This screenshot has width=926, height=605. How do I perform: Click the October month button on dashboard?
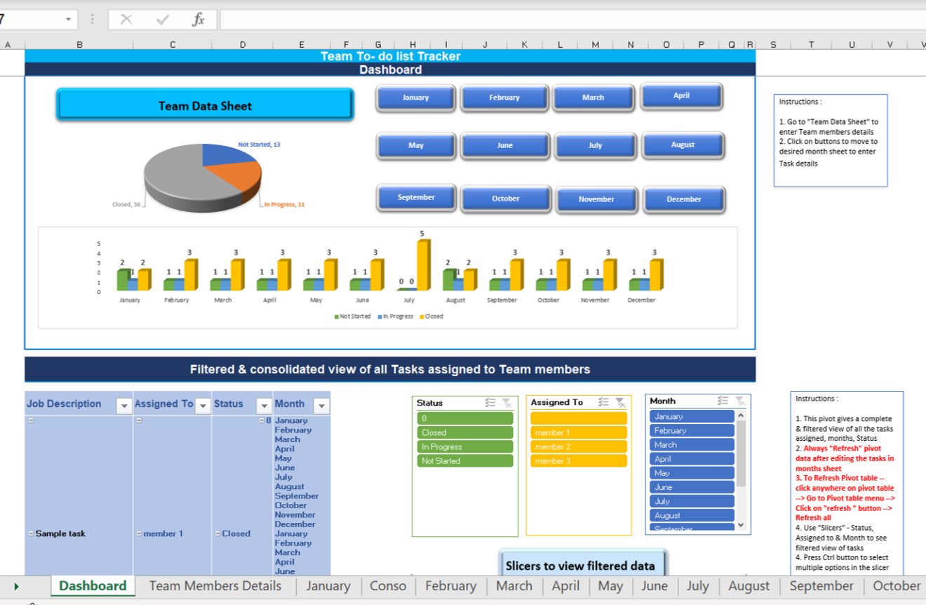tap(506, 199)
